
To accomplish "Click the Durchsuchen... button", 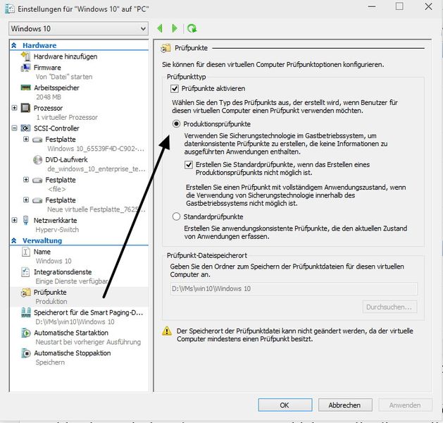I will pyautogui.click(x=389, y=307).
